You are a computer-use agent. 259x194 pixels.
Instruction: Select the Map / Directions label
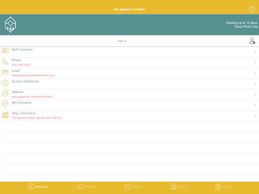click(x=24, y=113)
